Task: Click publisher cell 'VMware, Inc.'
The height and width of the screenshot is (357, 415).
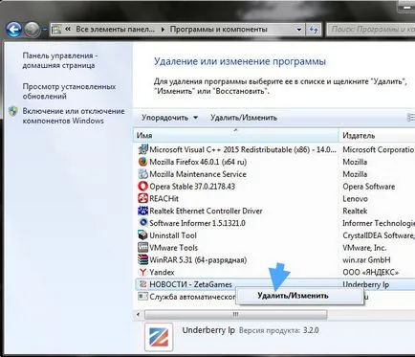Action: pos(364,248)
